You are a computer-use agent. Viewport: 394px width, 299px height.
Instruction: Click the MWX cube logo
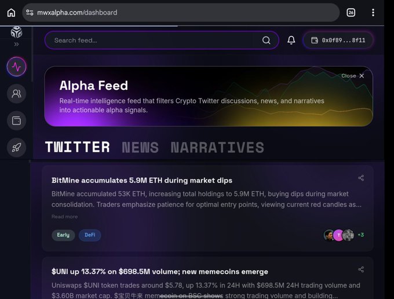(17, 32)
